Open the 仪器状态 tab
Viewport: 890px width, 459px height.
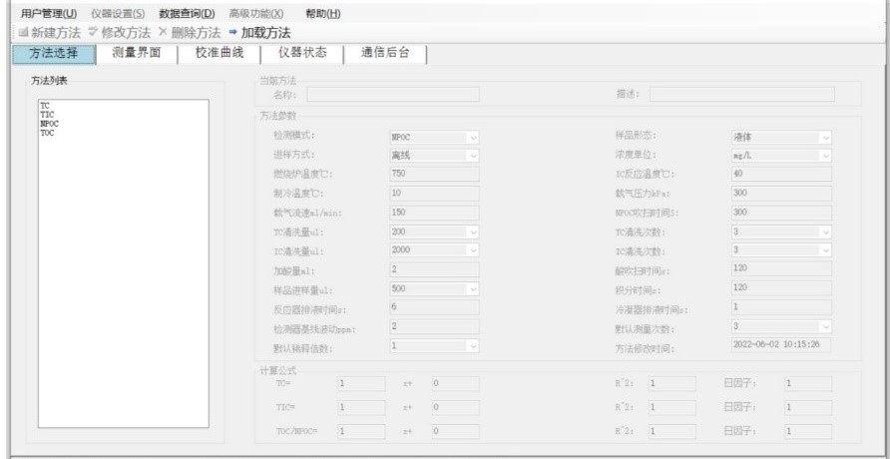tap(301, 54)
